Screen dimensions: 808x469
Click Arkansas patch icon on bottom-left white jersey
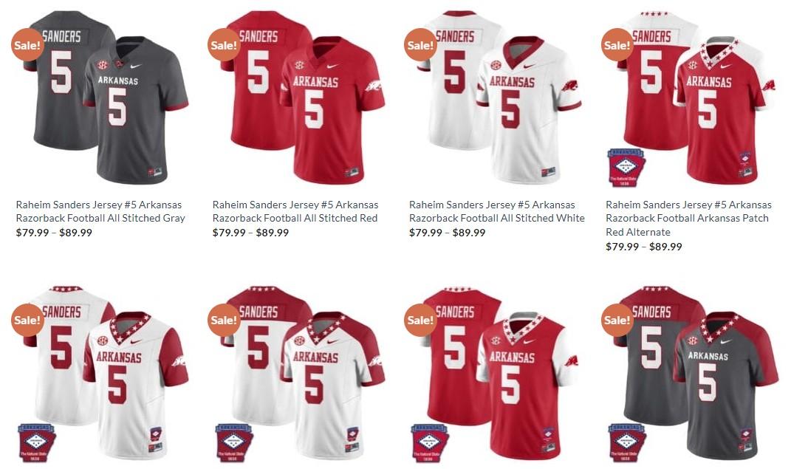(36, 442)
